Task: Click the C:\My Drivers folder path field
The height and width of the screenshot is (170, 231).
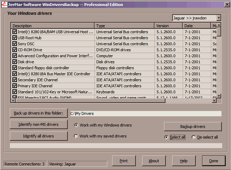Action: coord(146,113)
